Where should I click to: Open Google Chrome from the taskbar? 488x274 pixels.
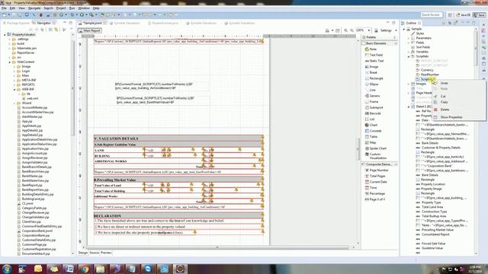[85, 269]
